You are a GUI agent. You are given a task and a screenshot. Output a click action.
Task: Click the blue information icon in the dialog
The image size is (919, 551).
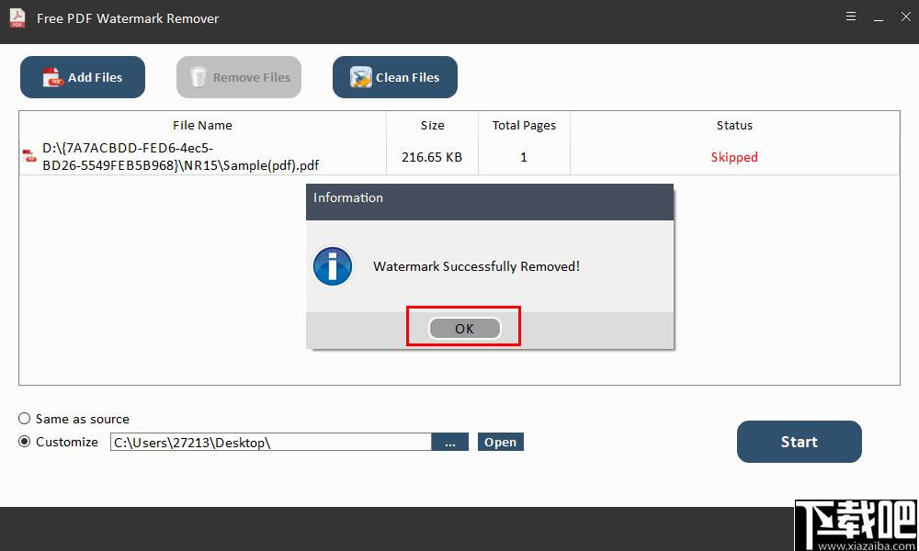tap(333, 266)
